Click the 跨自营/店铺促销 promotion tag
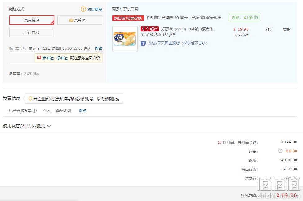Image resolution: width=303 pixels, height=201 pixels. point(128,18)
